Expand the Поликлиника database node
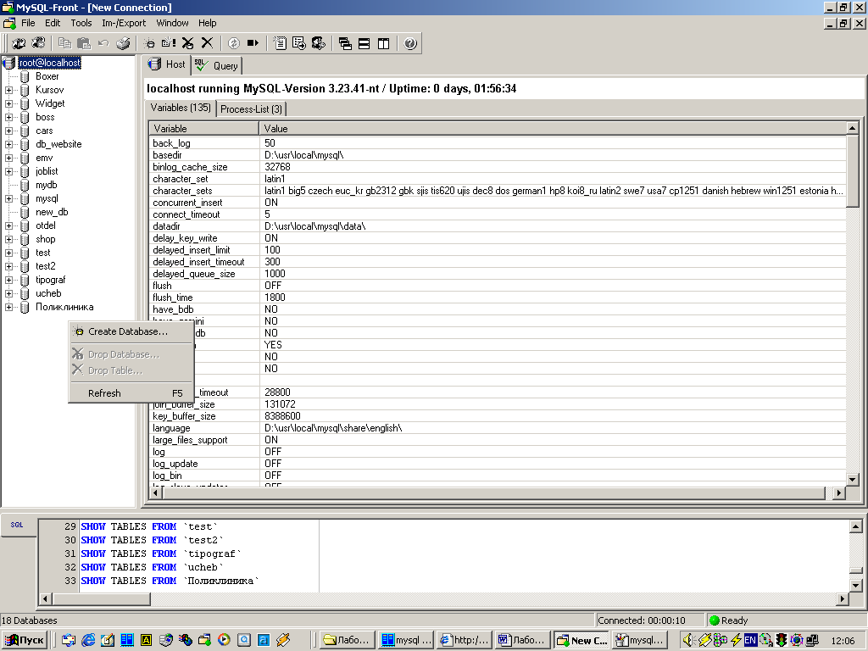 point(8,307)
